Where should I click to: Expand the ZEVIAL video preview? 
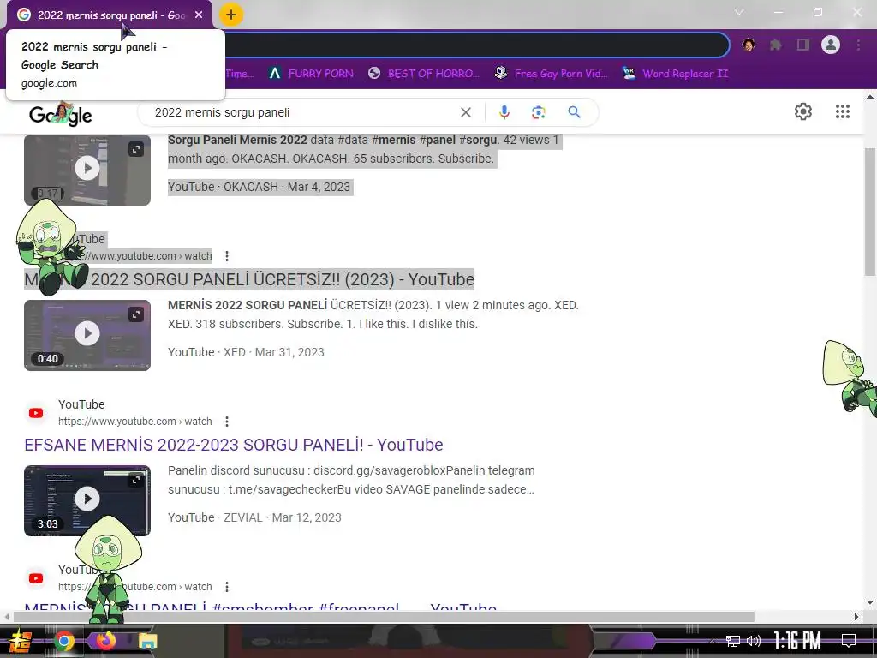pyautogui.click(x=136, y=480)
